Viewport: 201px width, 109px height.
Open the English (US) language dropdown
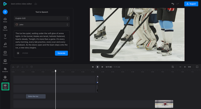click(42, 18)
